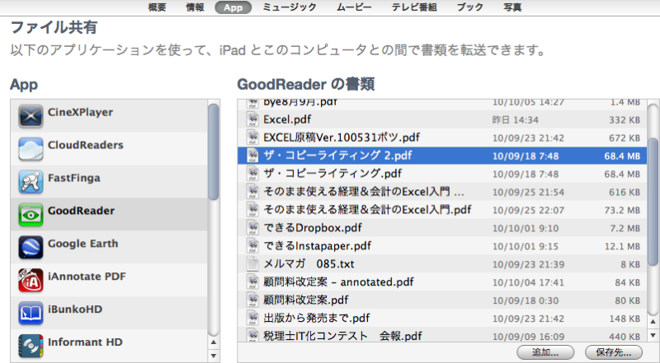Go to the ブック tab

470,7
